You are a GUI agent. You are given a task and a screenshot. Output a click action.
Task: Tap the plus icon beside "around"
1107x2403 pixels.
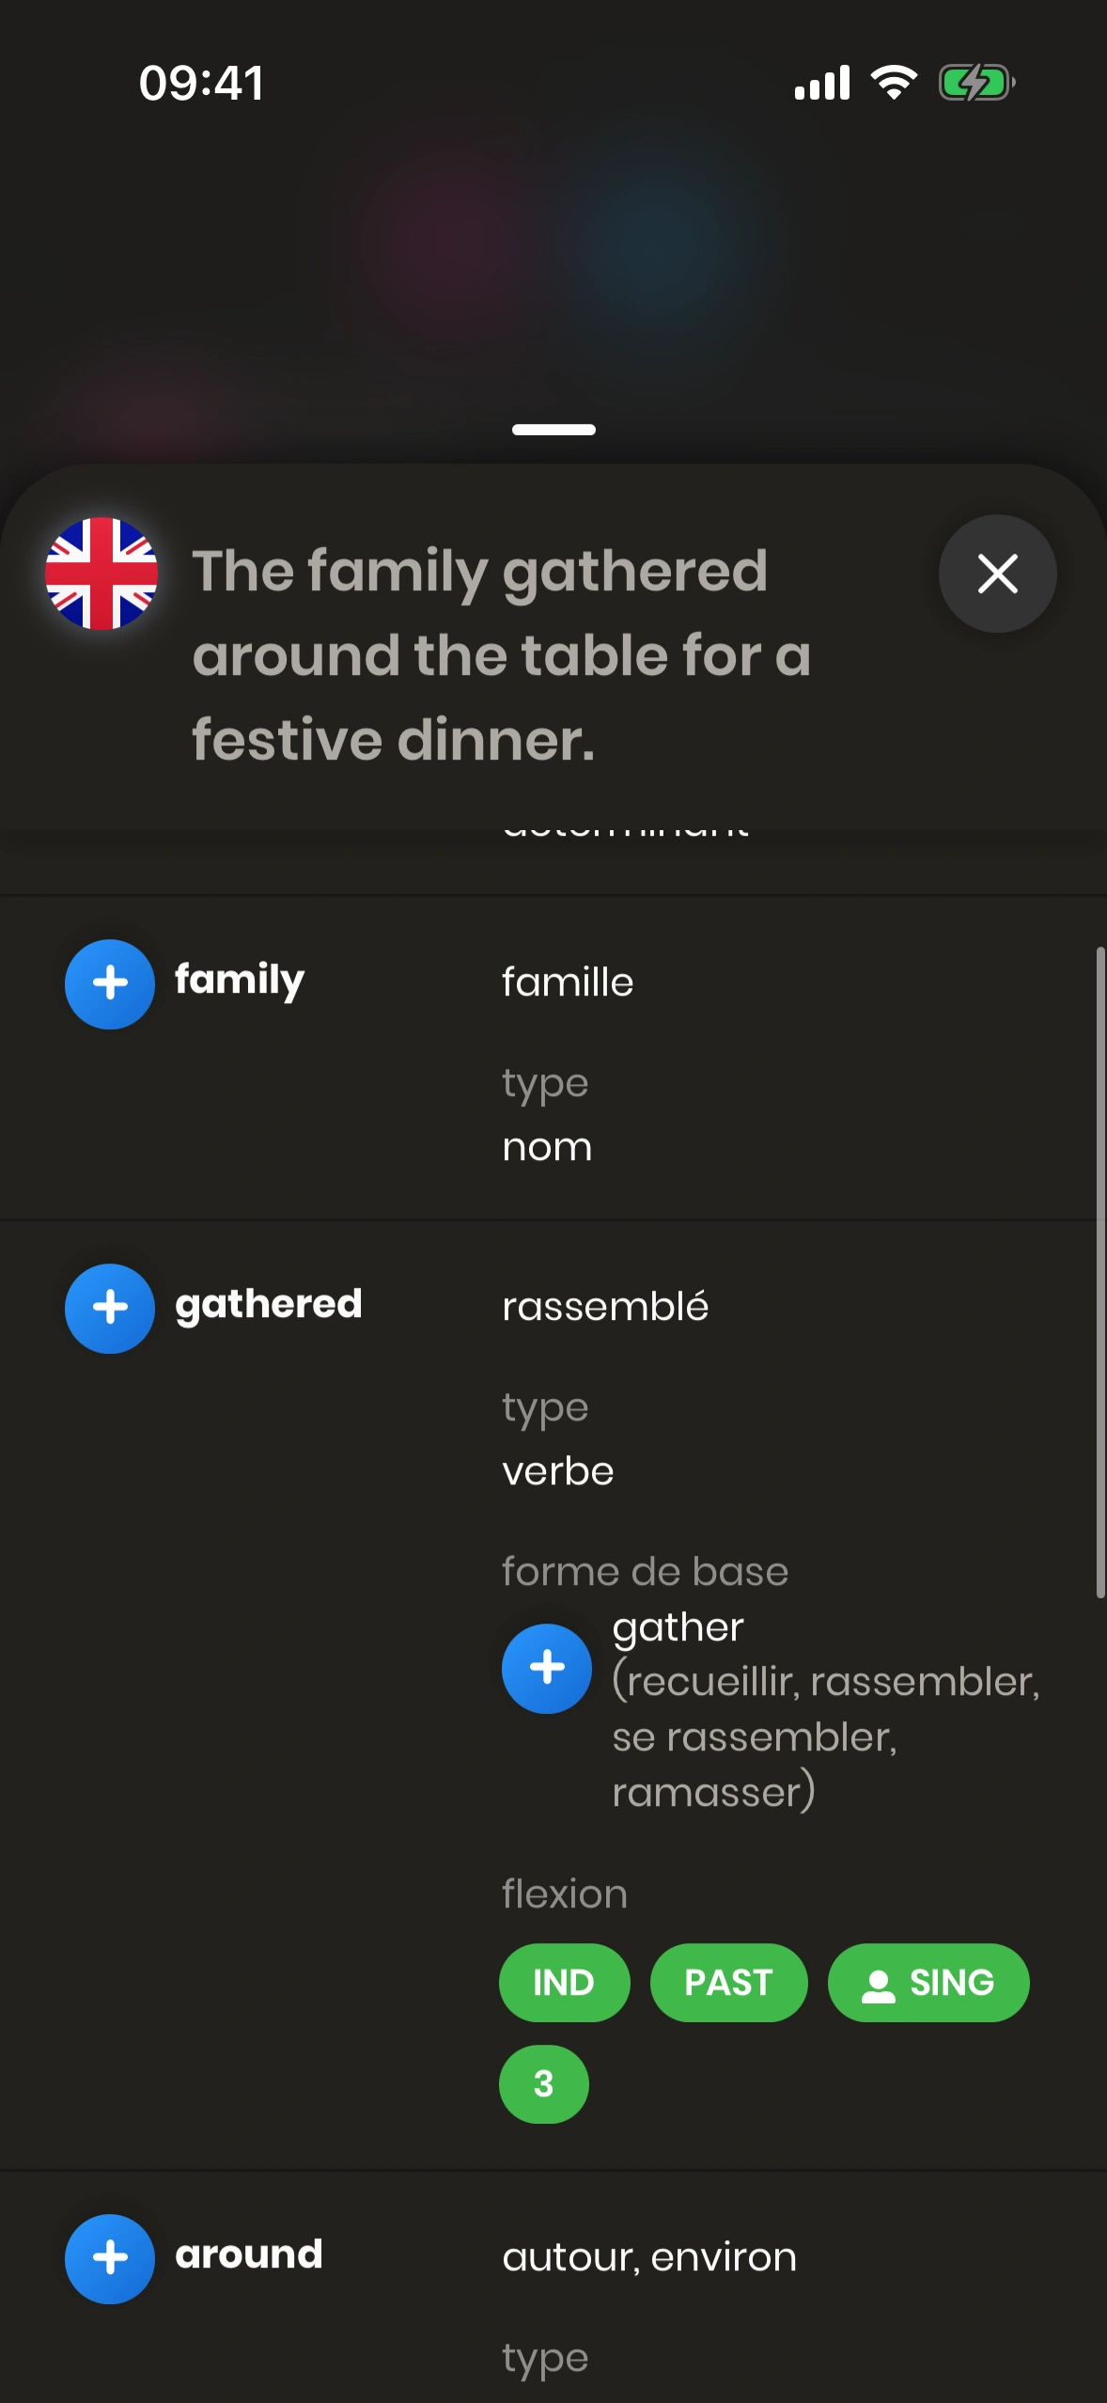110,2258
